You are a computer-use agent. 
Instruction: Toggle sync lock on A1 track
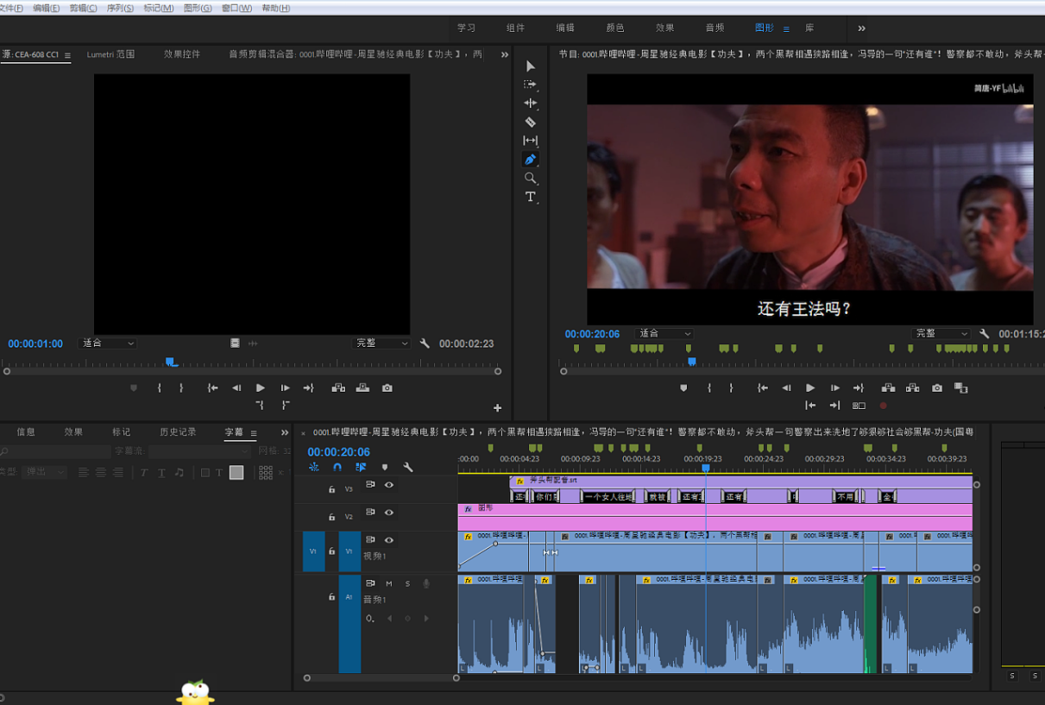[370, 584]
